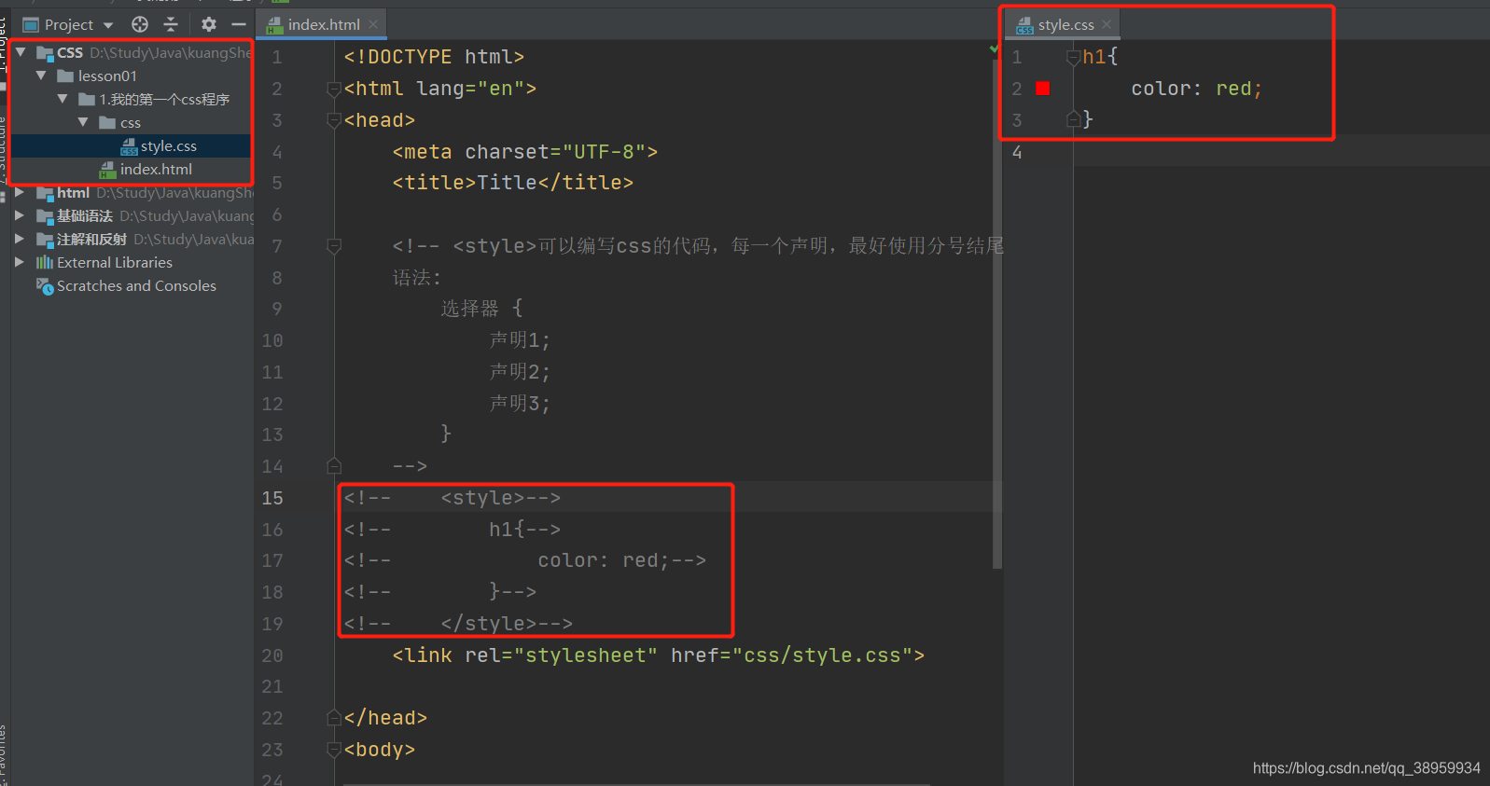1490x786 pixels.
Task: Select the lesson01 folder row
Action: click(x=132, y=76)
